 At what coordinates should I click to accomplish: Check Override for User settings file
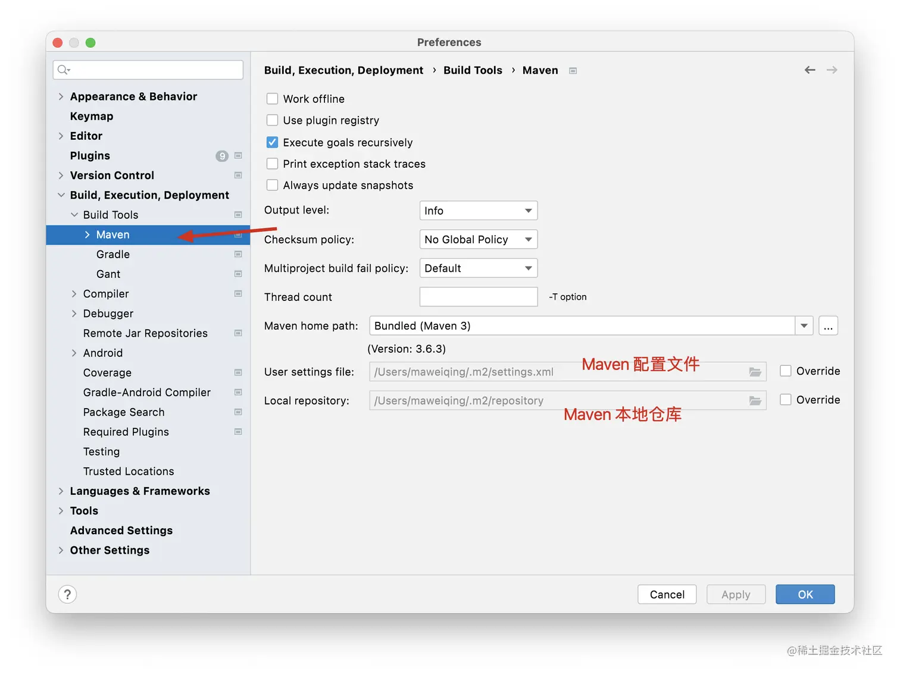pos(786,371)
